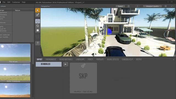The width and height of the screenshot is (176, 99).
Task: Select the Vehicles library category
Action: [2, 17]
